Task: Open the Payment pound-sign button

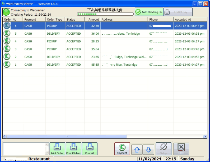Action: (122, 149)
